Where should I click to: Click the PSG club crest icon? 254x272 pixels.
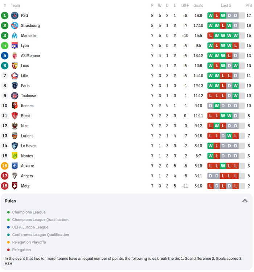coord(15,16)
